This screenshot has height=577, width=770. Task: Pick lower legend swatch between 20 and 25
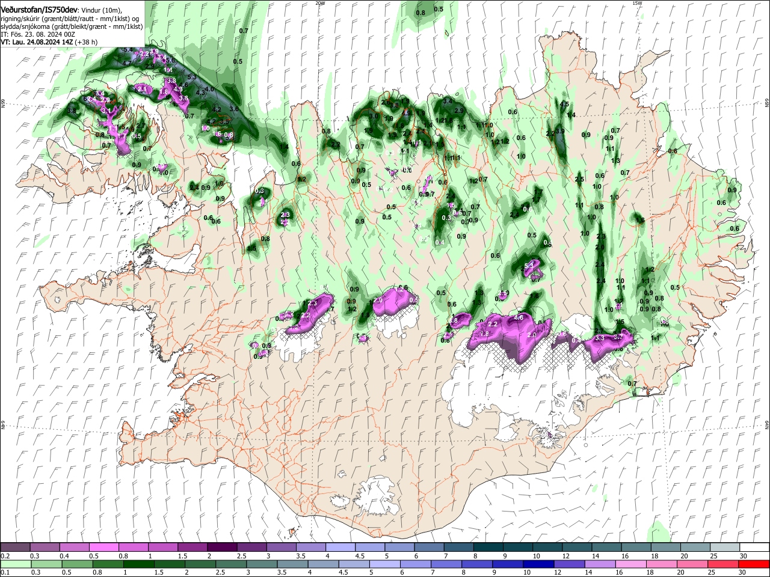(692, 564)
